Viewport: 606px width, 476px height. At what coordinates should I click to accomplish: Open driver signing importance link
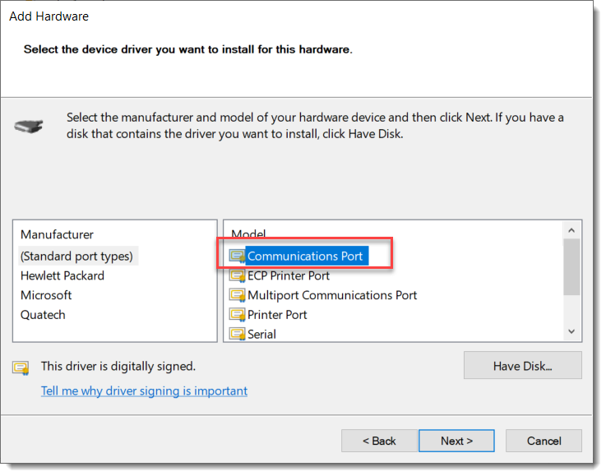144,391
